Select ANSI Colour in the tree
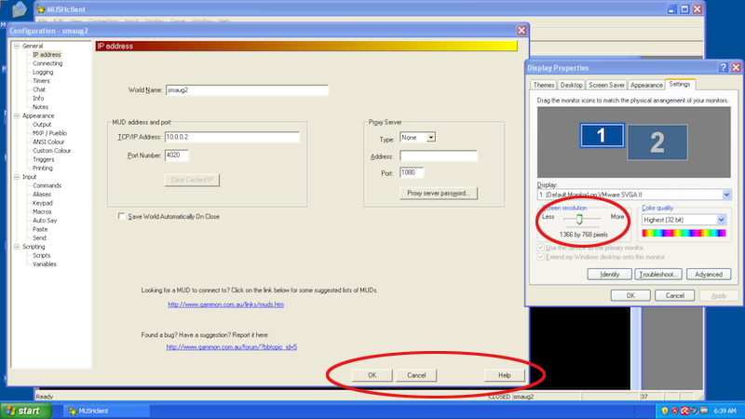This screenshot has height=419, width=745. tap(48, 142)
